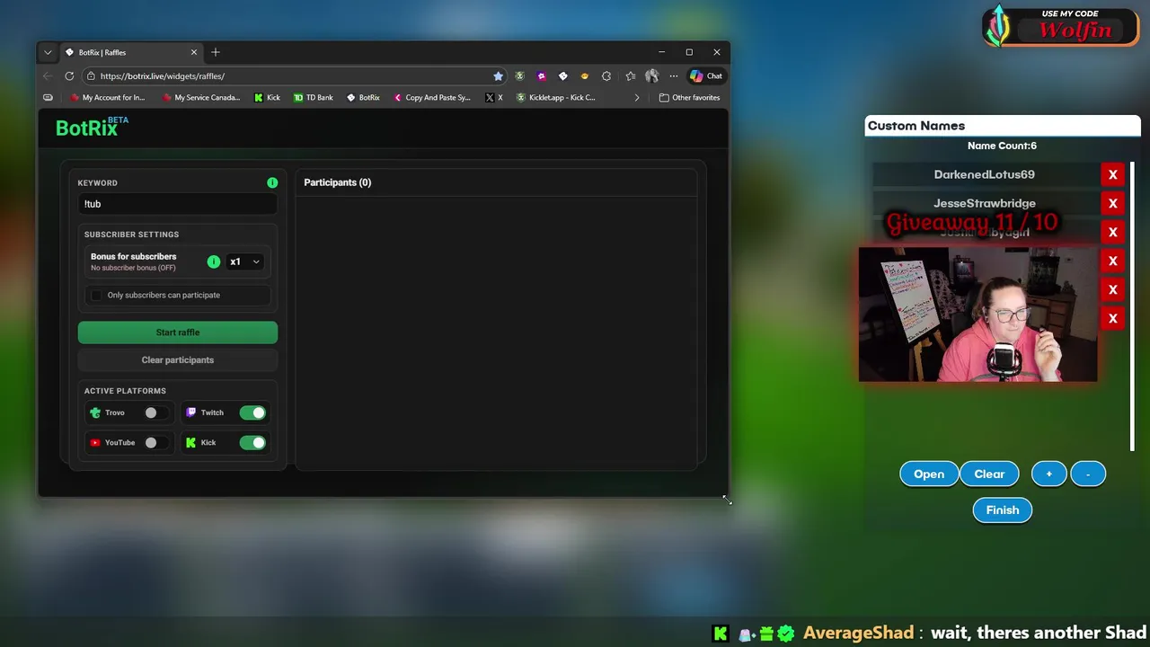Open a new browser tab

pos(216,52)
